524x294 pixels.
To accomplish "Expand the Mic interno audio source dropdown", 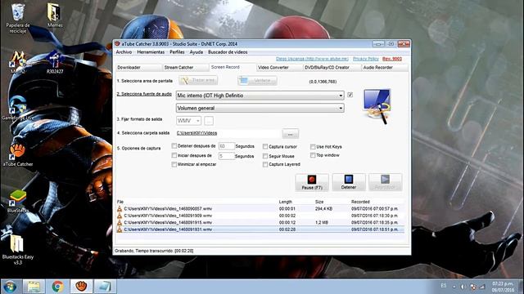I will (260, 96).
